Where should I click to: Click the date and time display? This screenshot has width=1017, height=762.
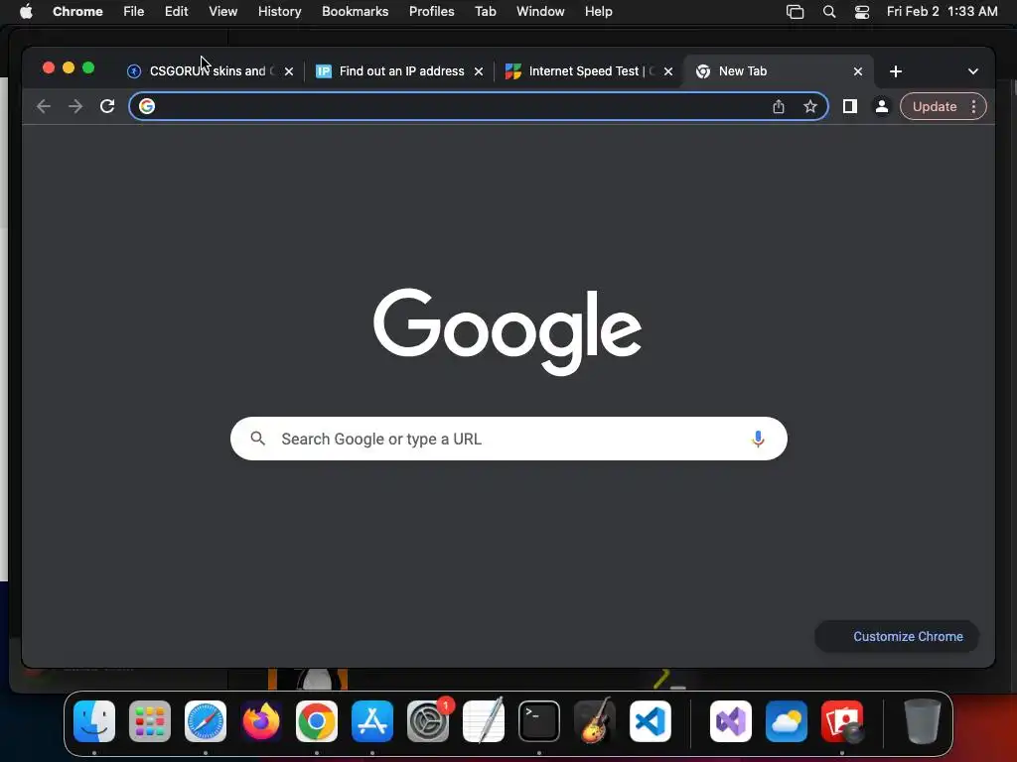[942, 12]
